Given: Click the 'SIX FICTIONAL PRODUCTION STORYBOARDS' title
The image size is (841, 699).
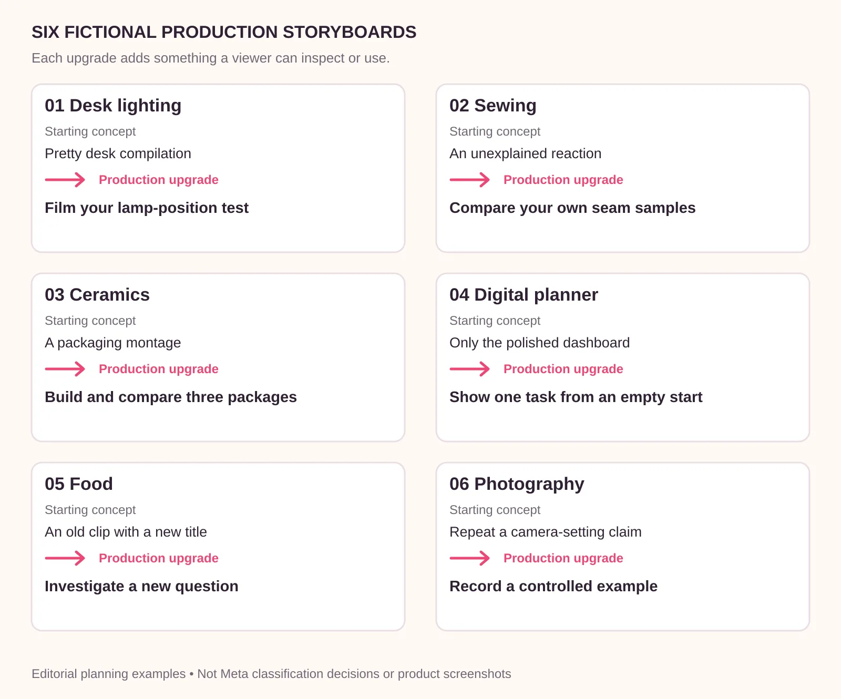Looking at the screenshot, I should click(x=224, y=32).
